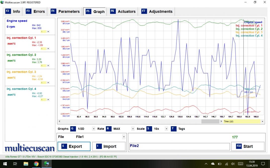The height and width of the screenshot is (168, 270).
Task: Click Inj. correction Cyl. 3 in graph legend
Action: (x=249, y=32)
